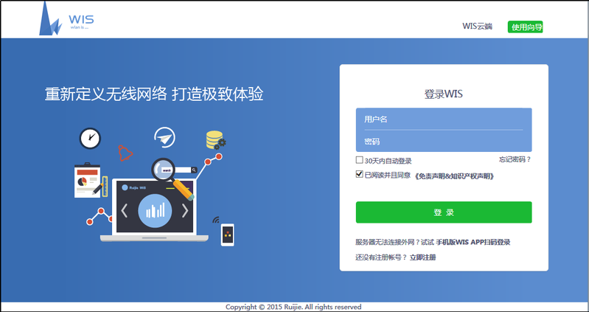Screen dimensions: 589x312
Task: Click the left chevron on the laptop screen
Action: [125, 211]
